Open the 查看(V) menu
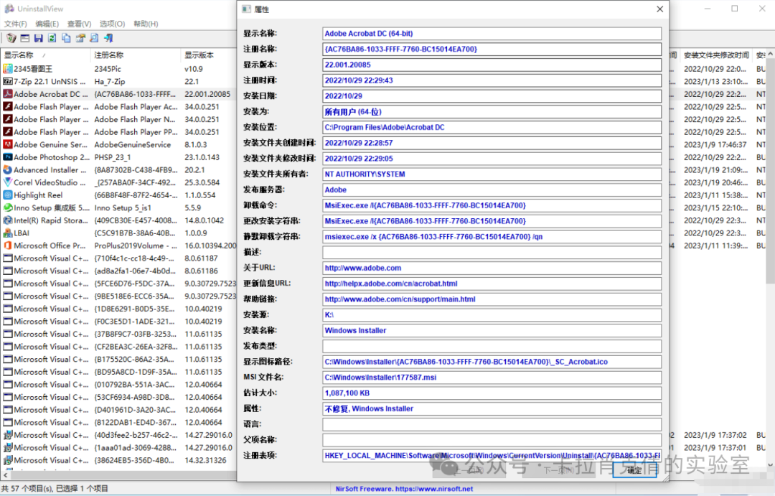The image size is (775, 496). (x=79, y=23)
